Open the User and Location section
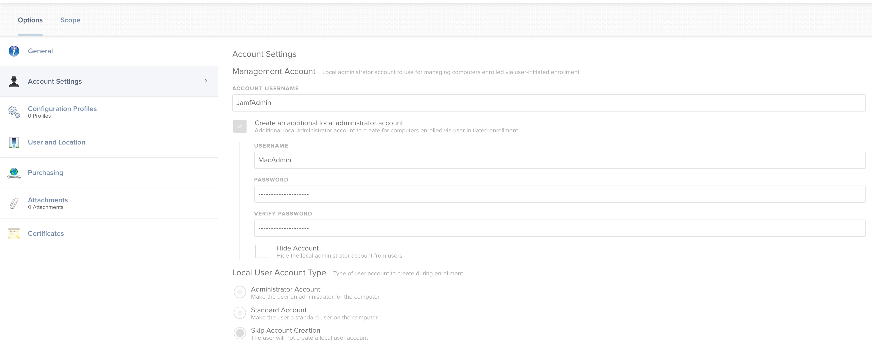872x362 pixels. pyautogui.click(x=109, y=142)
